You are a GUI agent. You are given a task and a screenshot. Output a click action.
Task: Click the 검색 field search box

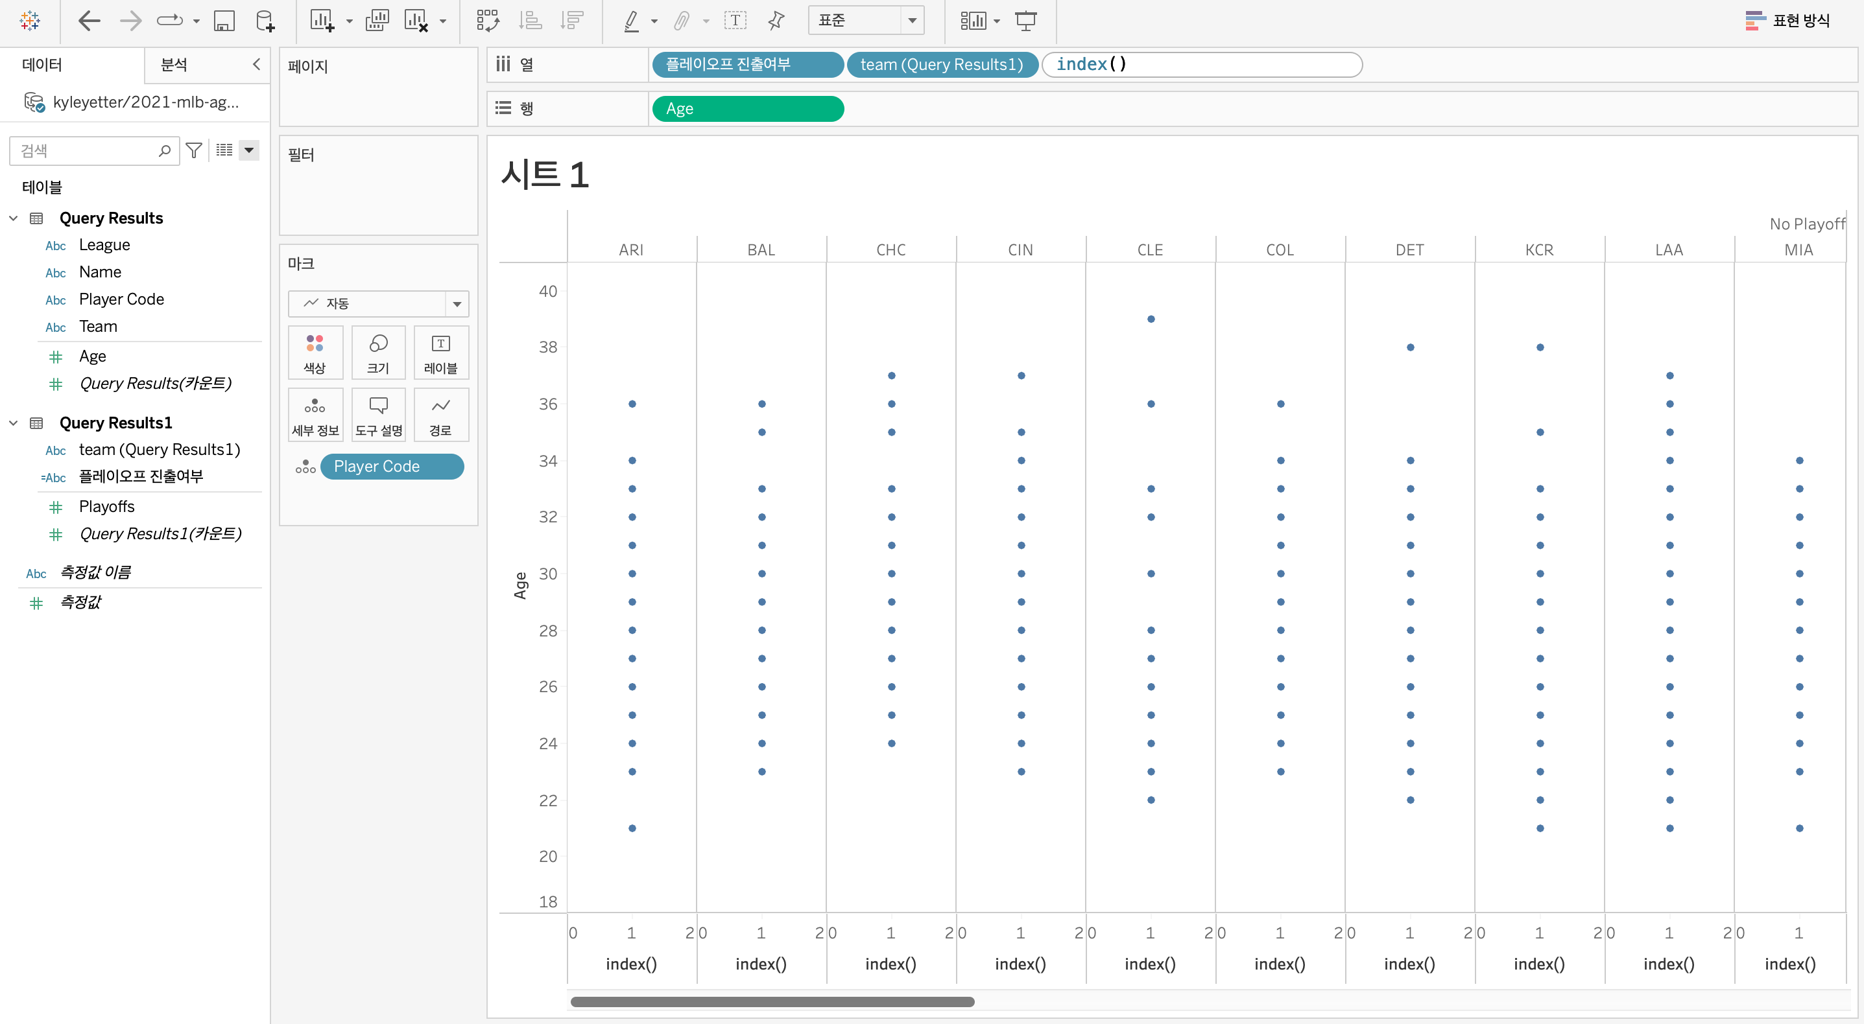click(x=87, y=150)
